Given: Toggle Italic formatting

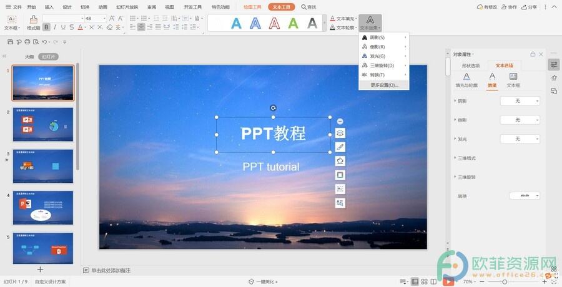Looking at the screenshot, I should pos(55,27).
